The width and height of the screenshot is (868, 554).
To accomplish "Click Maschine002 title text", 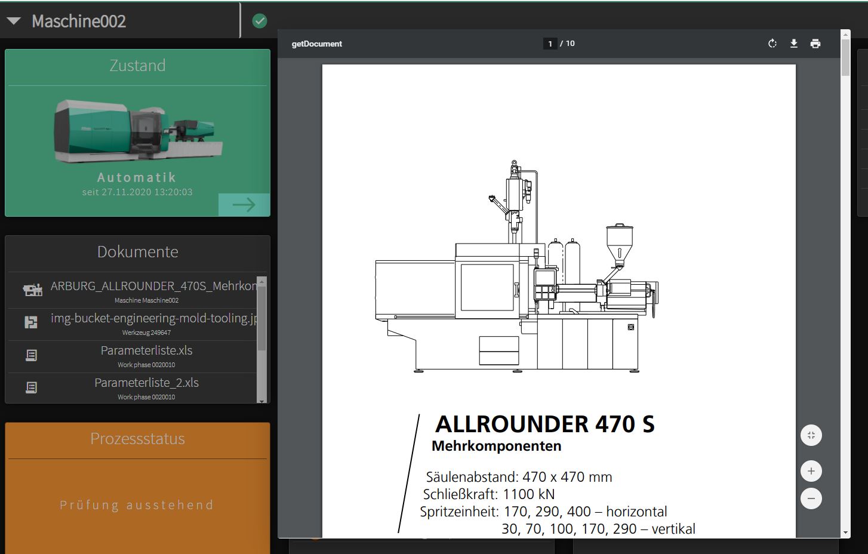I will (x=79, y=21).
